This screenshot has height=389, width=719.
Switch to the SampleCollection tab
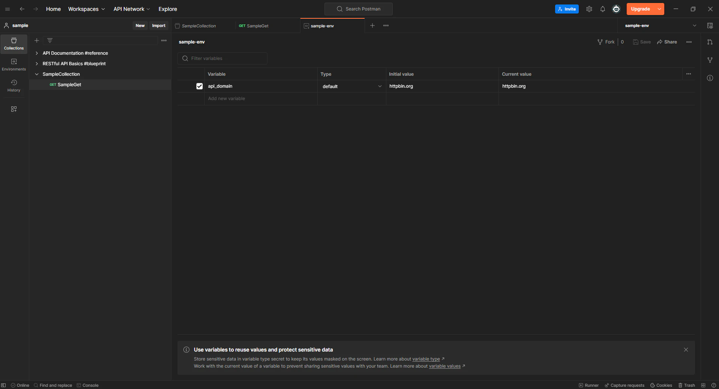click(204, 25)
